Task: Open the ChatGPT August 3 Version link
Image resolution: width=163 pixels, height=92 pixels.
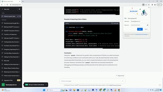Action: tap(115, 85)
